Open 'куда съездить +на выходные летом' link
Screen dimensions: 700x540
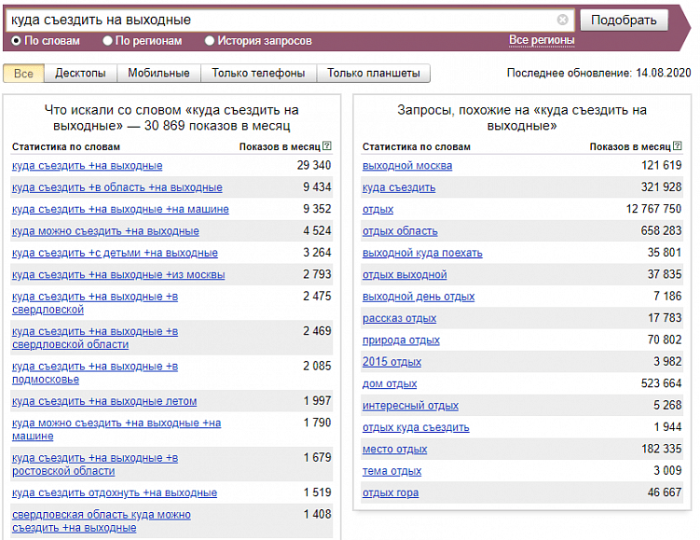[104, 401]
